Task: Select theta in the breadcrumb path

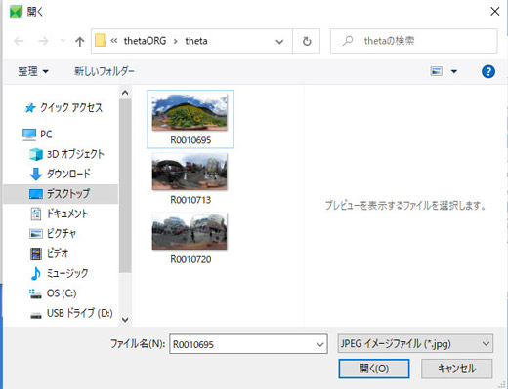Action: tap(196, 41)
